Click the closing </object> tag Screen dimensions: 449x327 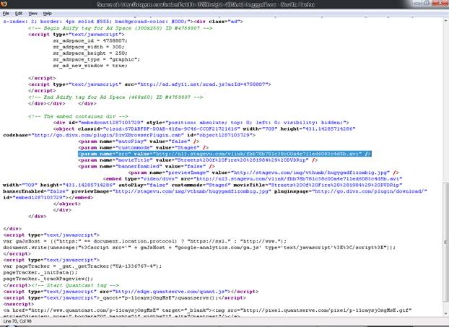coord(66,204)
